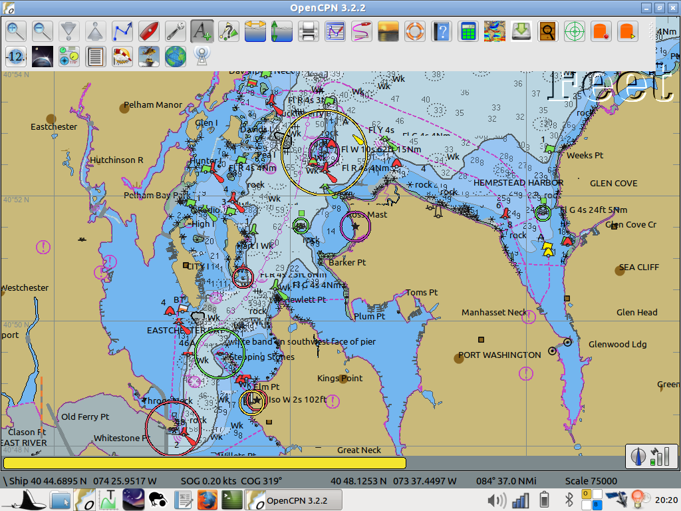Screen dimensions: 681x511
Task: Toggle tides display (green vertical arrow)
Action: [x=282, y=31]
